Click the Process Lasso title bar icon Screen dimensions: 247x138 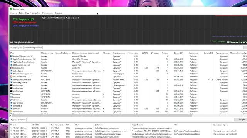11,9
